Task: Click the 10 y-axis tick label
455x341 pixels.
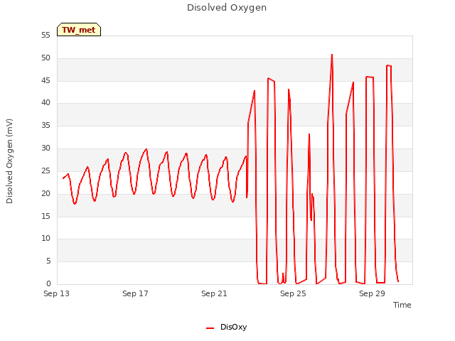Action: coord(45,239)
